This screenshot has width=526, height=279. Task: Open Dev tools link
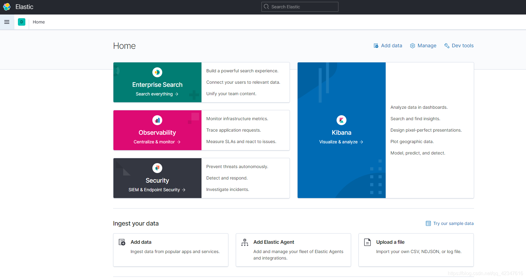click(463, 46)
